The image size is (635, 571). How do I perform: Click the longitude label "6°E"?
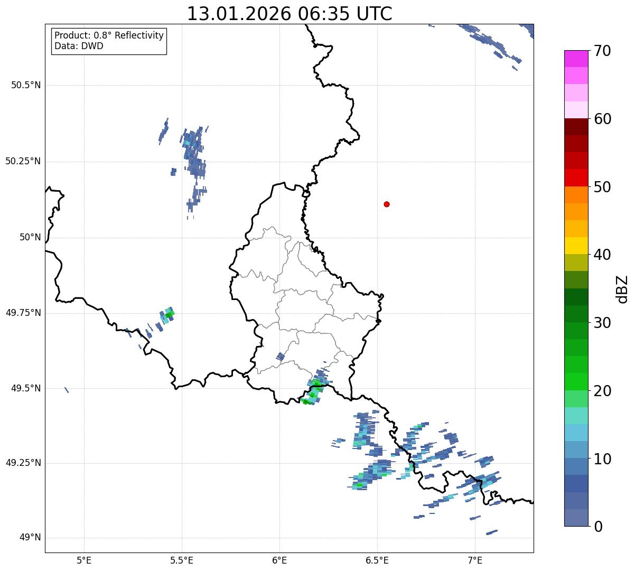279,560
